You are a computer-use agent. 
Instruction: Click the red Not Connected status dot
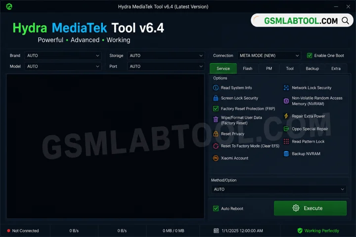(x=8, y=231)
